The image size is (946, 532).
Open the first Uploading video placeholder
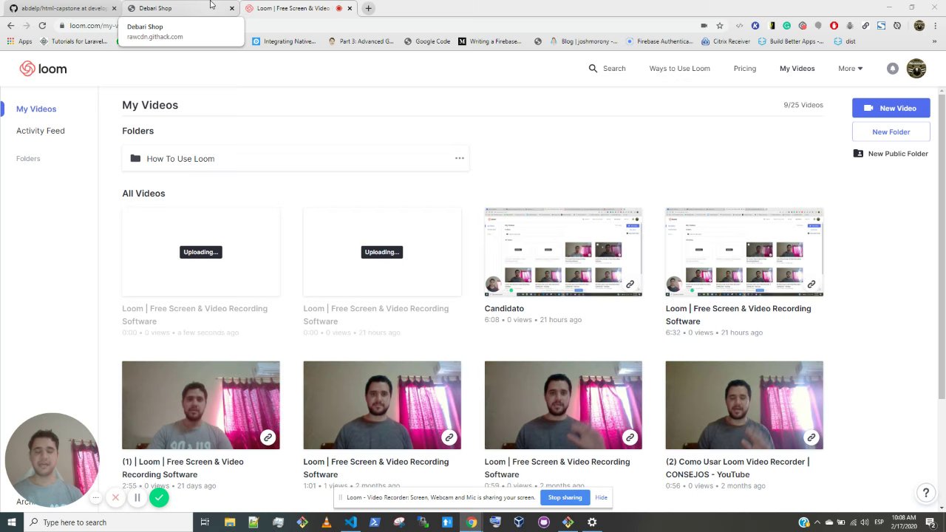point(201,252)
